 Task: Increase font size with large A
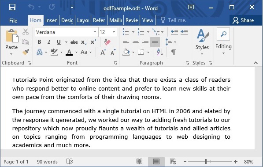[104, 52]
